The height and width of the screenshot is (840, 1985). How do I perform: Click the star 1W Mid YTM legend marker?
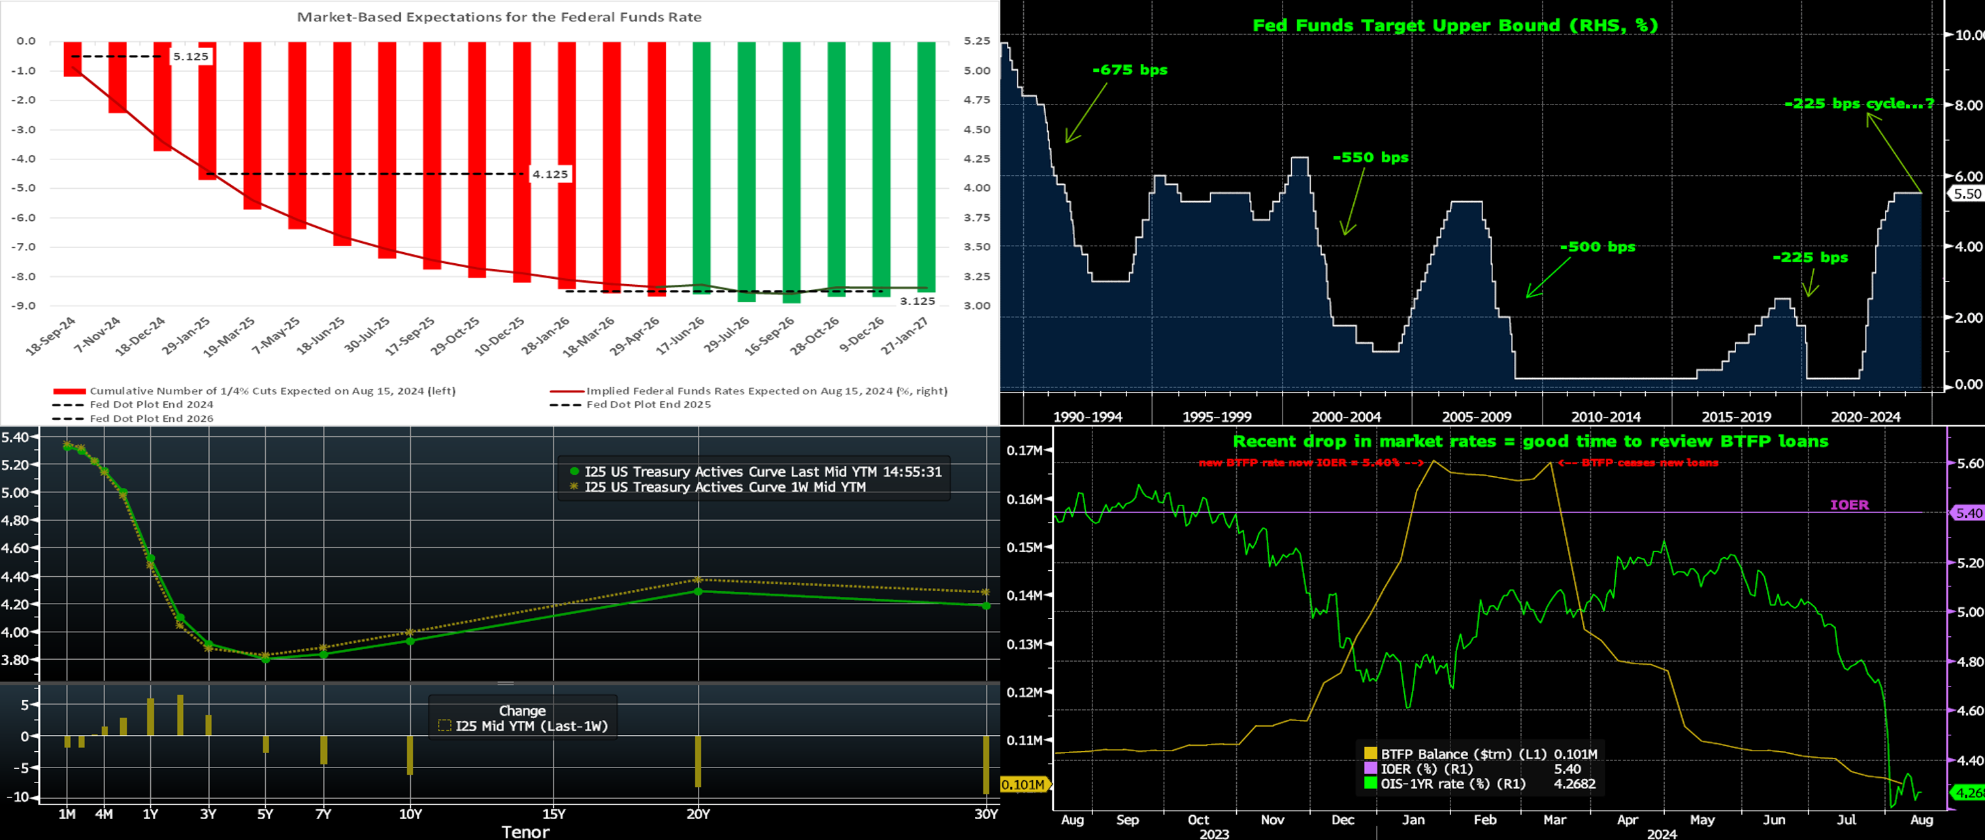pyautogui.click(x=574, y=487)
